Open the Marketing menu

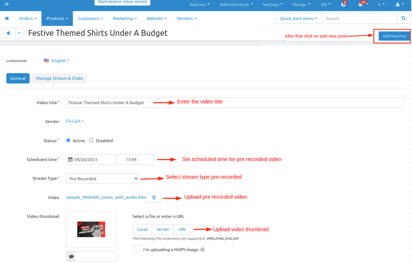click(x=125, y=19)
